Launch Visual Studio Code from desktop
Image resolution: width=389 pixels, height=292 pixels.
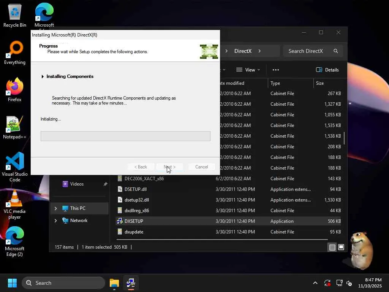15,167
